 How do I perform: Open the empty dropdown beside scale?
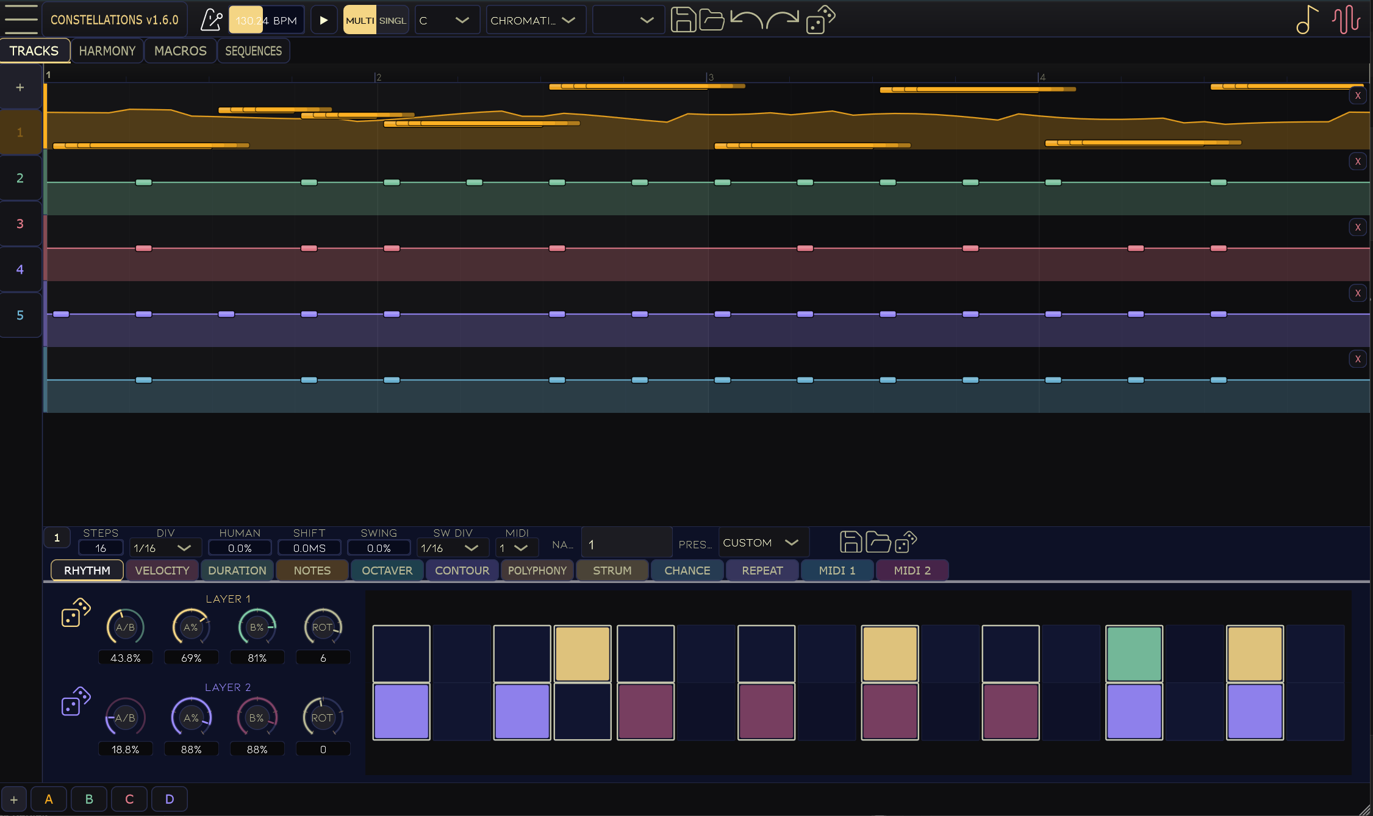pyautogui.click(x=628, y=20)
